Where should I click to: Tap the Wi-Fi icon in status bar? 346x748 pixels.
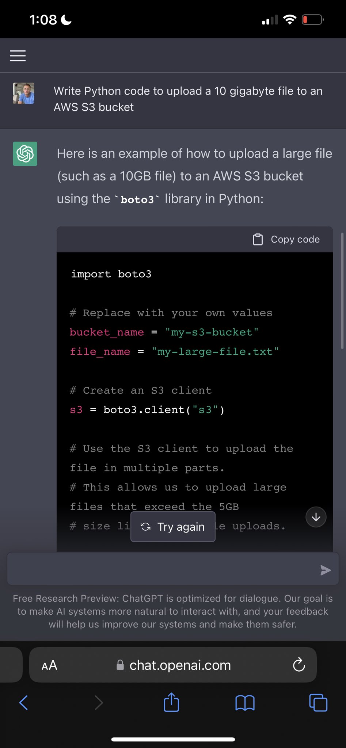(x=290, y=20)
